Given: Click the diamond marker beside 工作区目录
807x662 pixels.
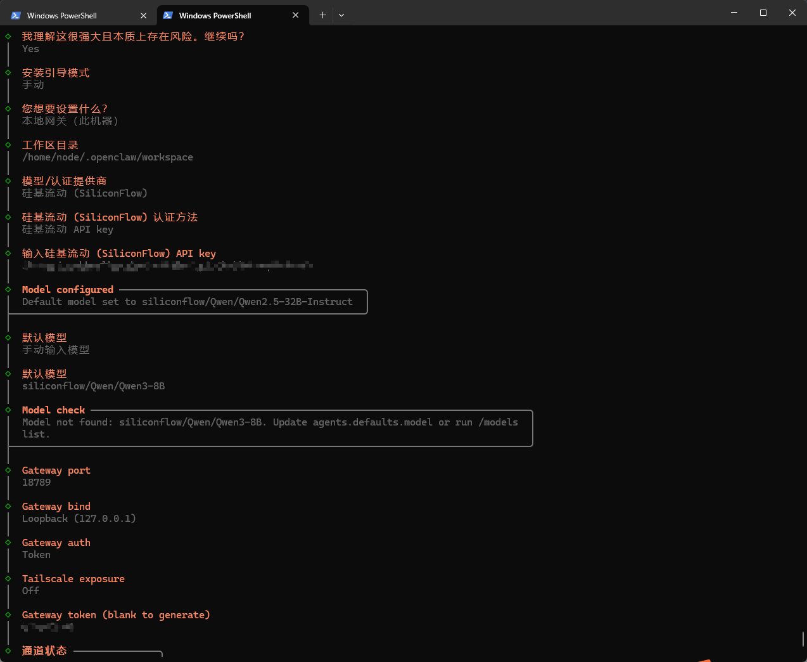Looking at the screenshot, I should pyautogui.click(x=8, y=145).
